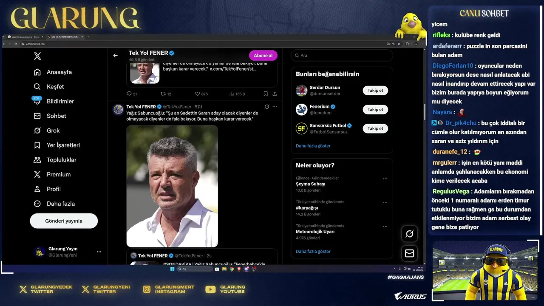
Task: Open the Sadettin Saran photo
Action: pos(172,186)
